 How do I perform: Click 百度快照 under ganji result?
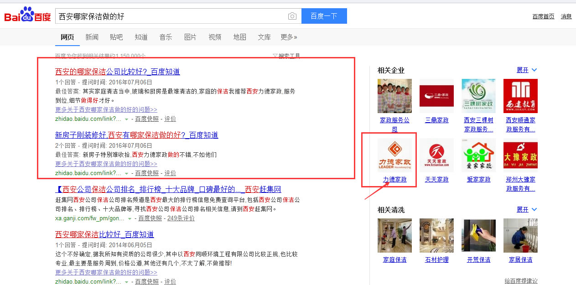tap(150, 218)
